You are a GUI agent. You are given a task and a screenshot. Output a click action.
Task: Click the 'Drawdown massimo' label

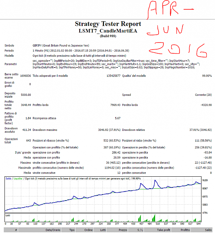45,130
